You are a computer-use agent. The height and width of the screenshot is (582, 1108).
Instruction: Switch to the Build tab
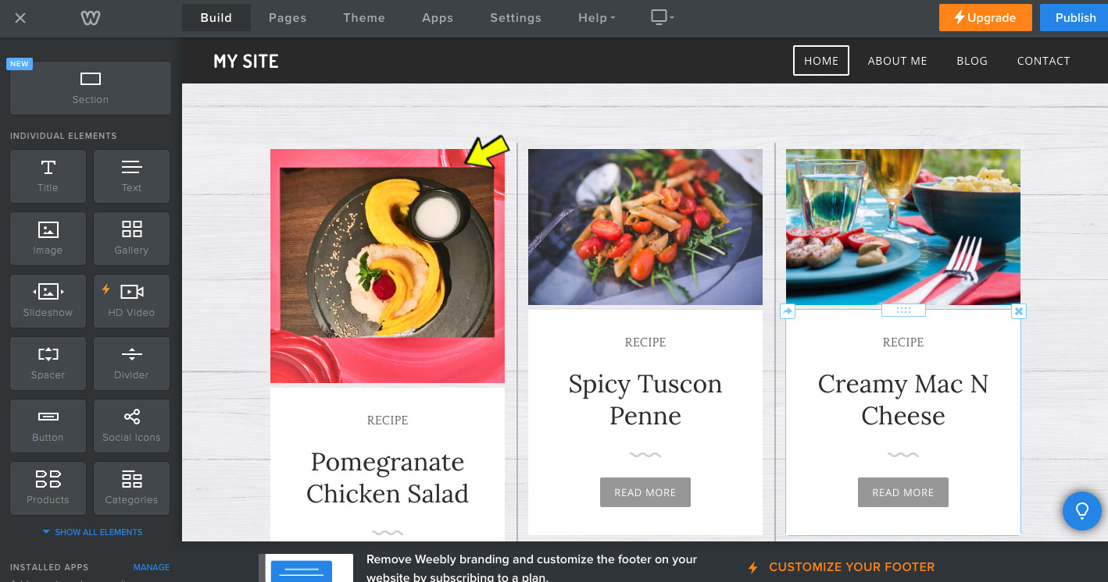(216, 18)
